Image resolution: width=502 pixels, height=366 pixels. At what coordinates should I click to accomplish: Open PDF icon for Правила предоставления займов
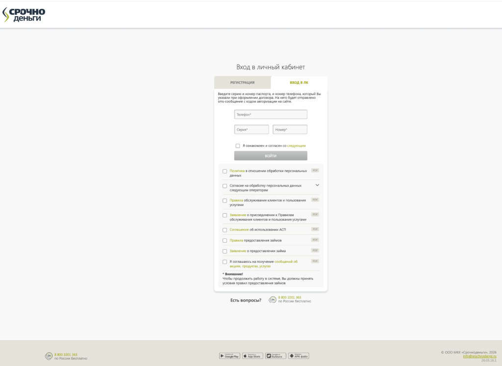pyautogui.click(x=315, y=240)
